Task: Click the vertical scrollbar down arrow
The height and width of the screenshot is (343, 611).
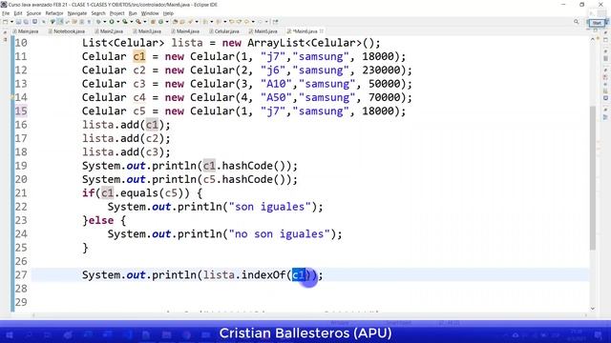Action: click(593, 309)
